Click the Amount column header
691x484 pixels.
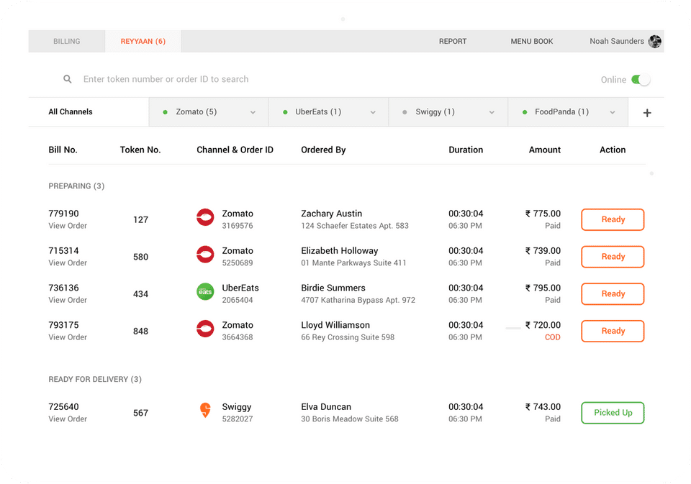(545, 150)
